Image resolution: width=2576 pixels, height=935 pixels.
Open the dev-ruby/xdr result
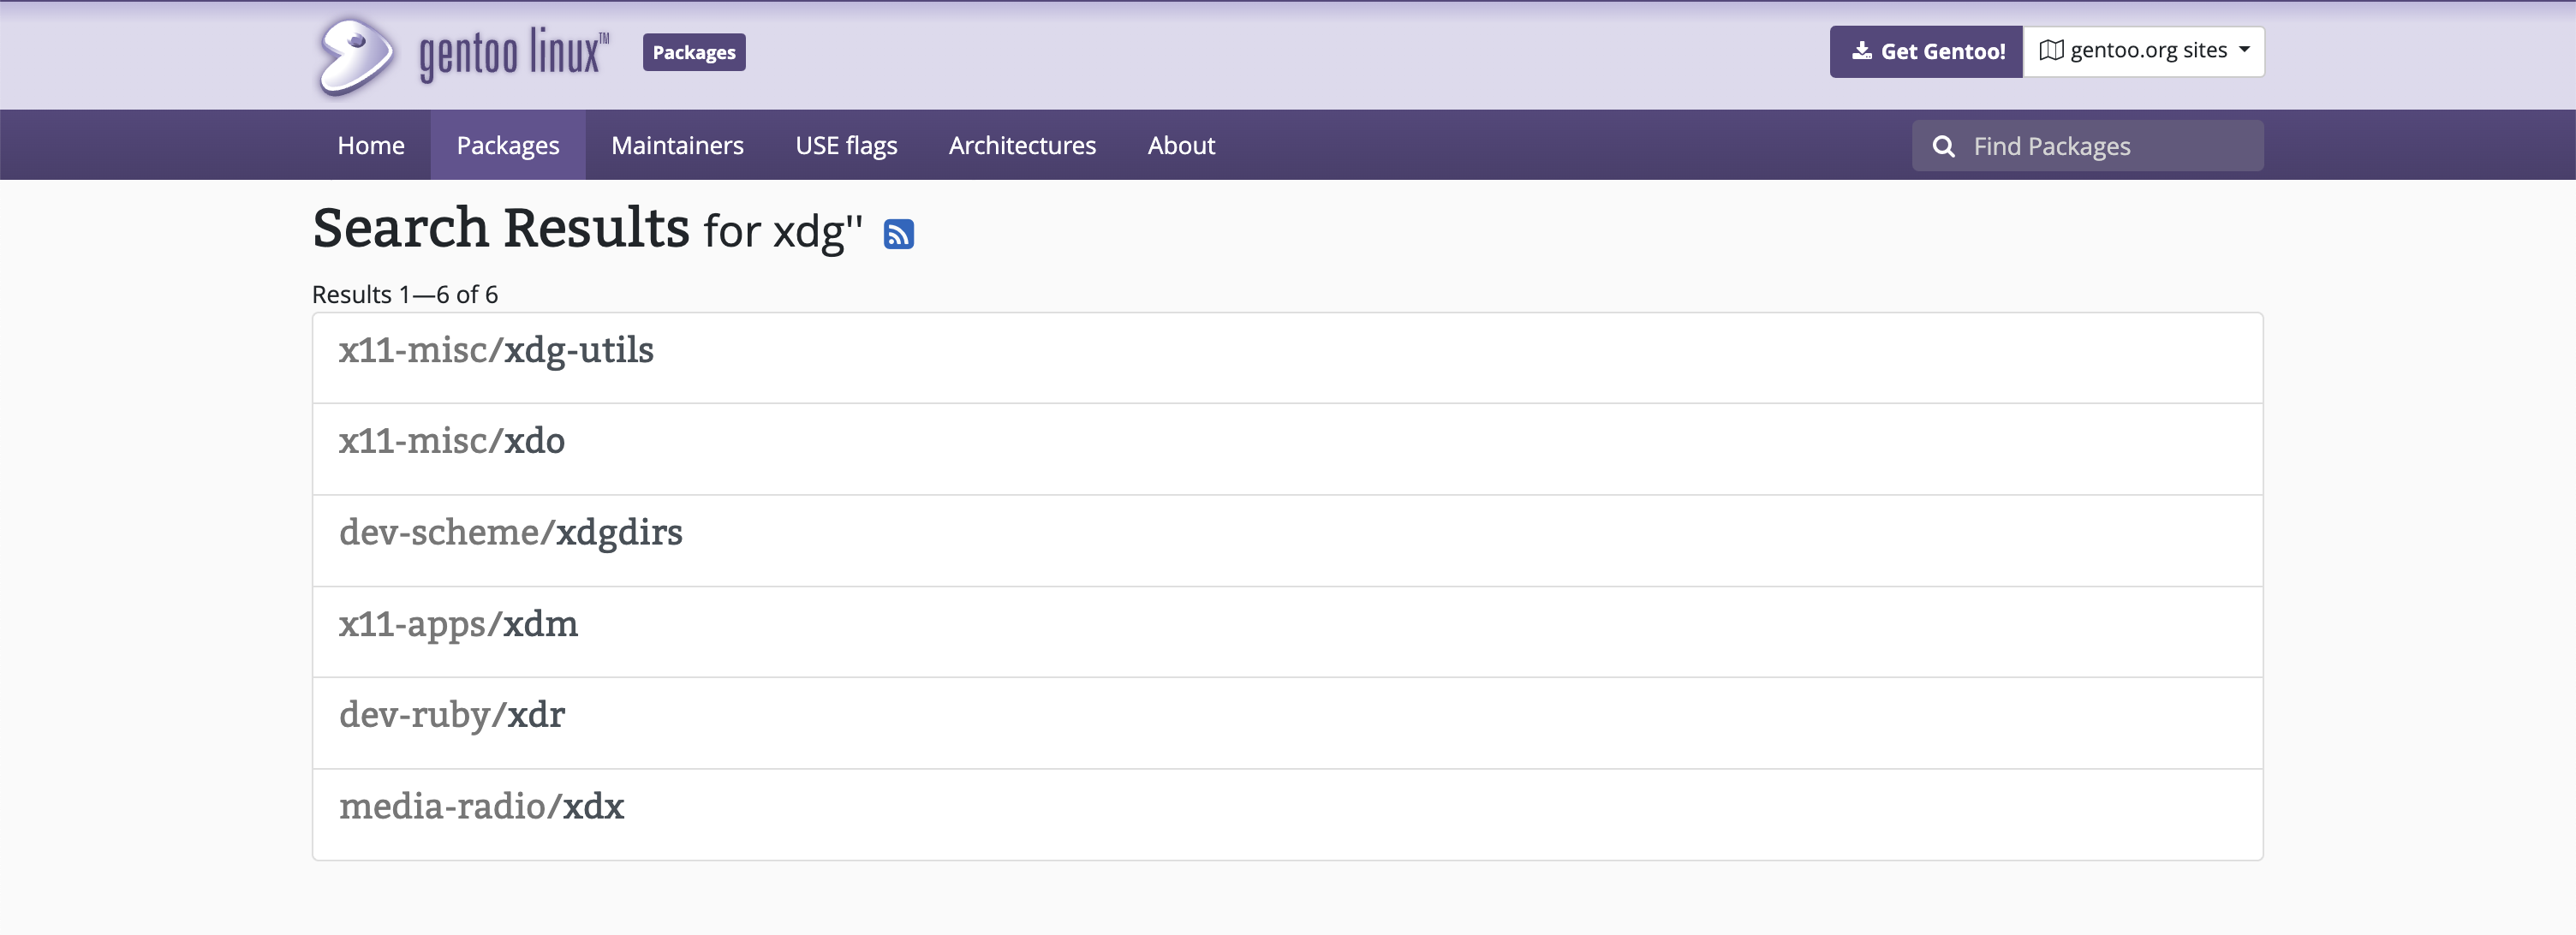452,714
